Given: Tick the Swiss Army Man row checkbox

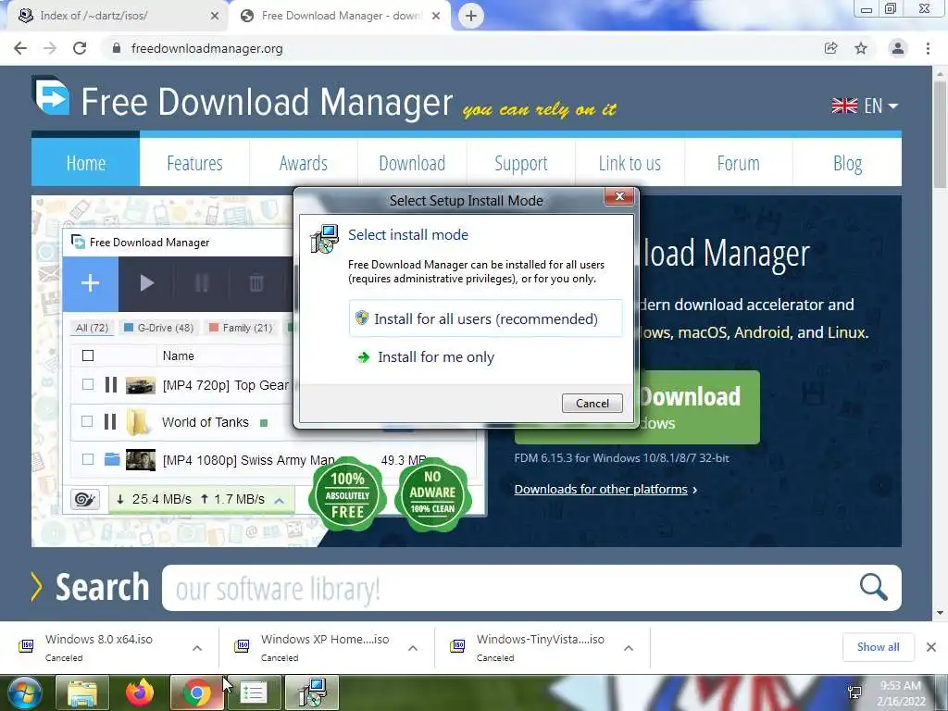Looking at the screenshot, I should coord(88,459).
